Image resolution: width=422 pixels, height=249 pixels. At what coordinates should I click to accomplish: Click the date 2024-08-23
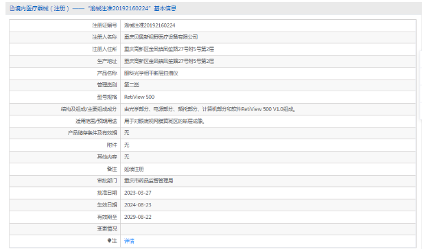tap(137, 204)
